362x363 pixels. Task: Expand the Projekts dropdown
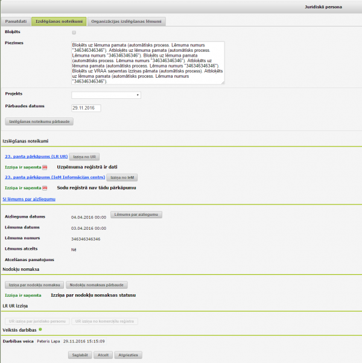106,95
